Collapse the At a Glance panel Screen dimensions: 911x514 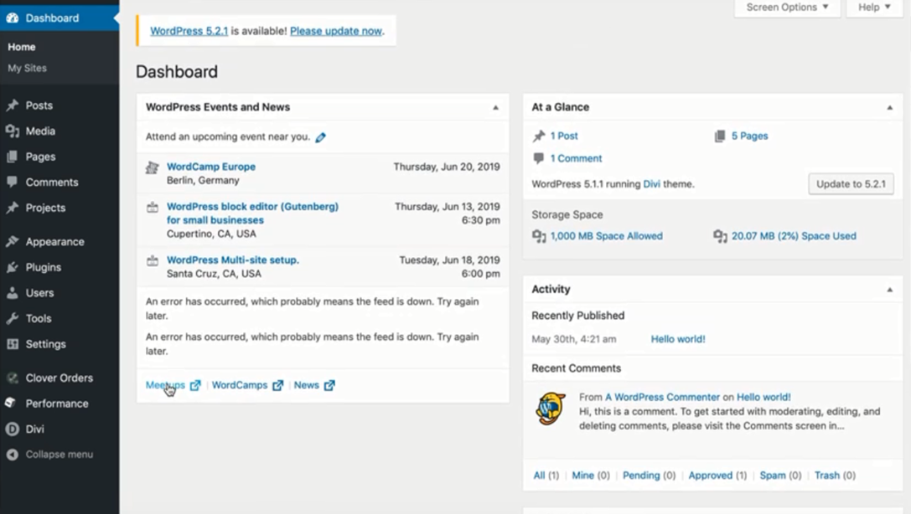coord(889,107)
